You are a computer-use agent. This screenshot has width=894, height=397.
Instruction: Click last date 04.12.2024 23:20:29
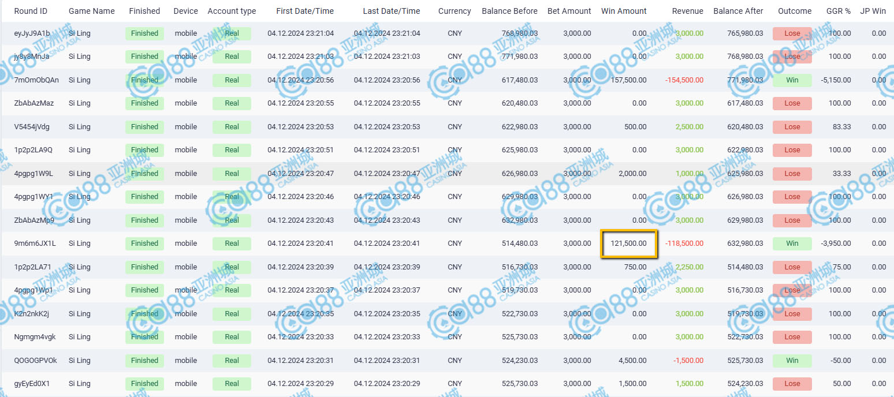click(x=387, y=384)
